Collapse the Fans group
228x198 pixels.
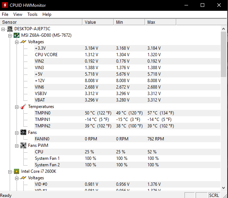17,133
